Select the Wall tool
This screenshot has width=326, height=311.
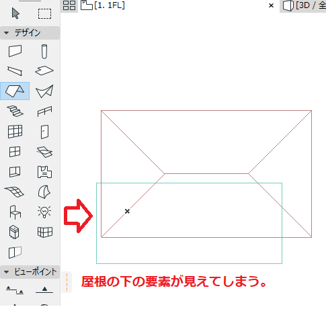tap(15, 51)
